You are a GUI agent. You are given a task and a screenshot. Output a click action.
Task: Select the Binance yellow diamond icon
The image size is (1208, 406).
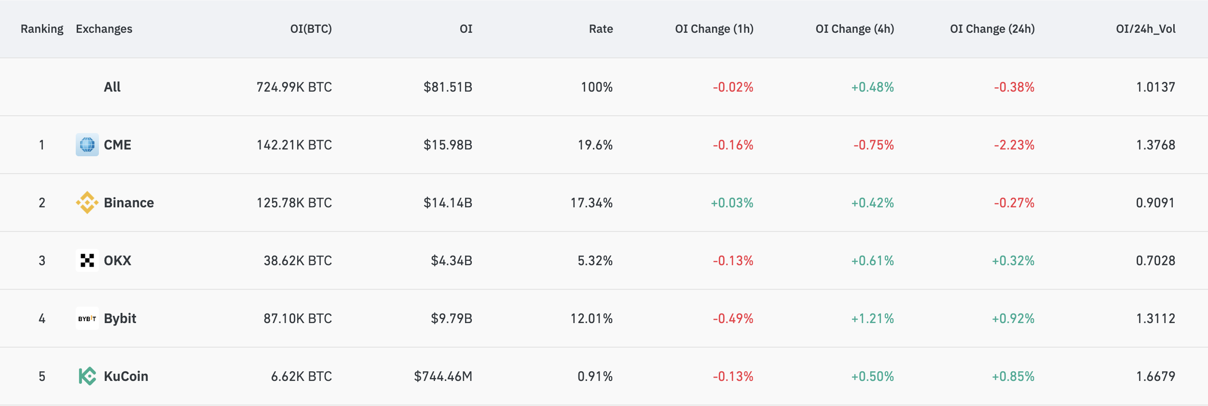[x=87, y=202]
